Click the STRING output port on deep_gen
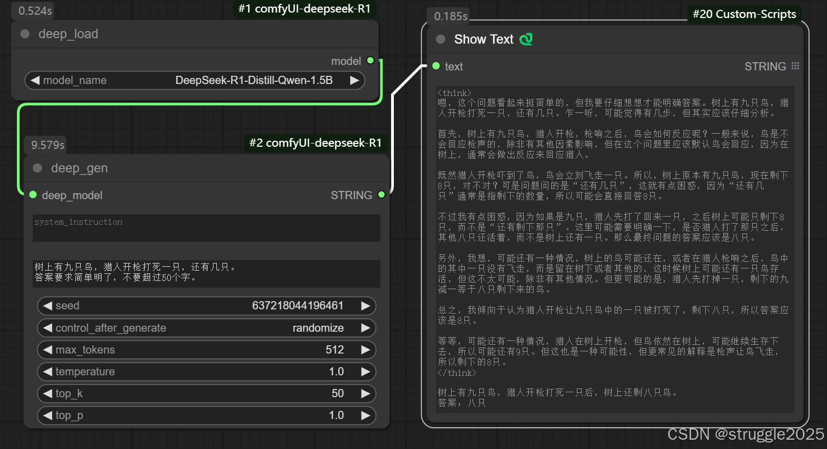Screen dimensions: 827x449 coord(381,195)
